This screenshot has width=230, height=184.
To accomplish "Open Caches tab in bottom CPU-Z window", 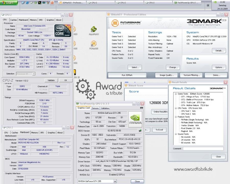I will click(15, 132).
